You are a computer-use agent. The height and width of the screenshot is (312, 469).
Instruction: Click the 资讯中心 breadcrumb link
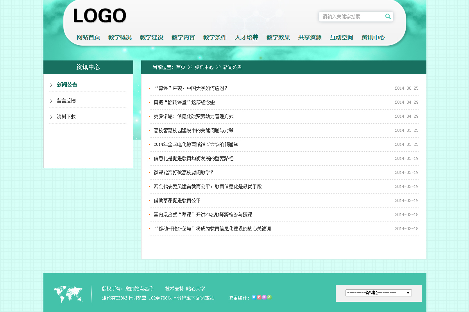pyautogui.click(x=204, y=67)
